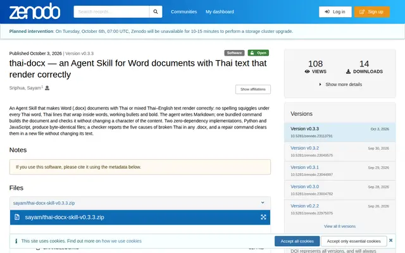The width and height of the screenshot is (405, 253).
Task: Click the zip file icon in blue preview header
Action: pyautogui.click(x=17, y=217)
